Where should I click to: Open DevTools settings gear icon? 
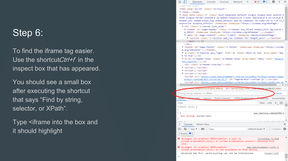click(x=274, y=2)
